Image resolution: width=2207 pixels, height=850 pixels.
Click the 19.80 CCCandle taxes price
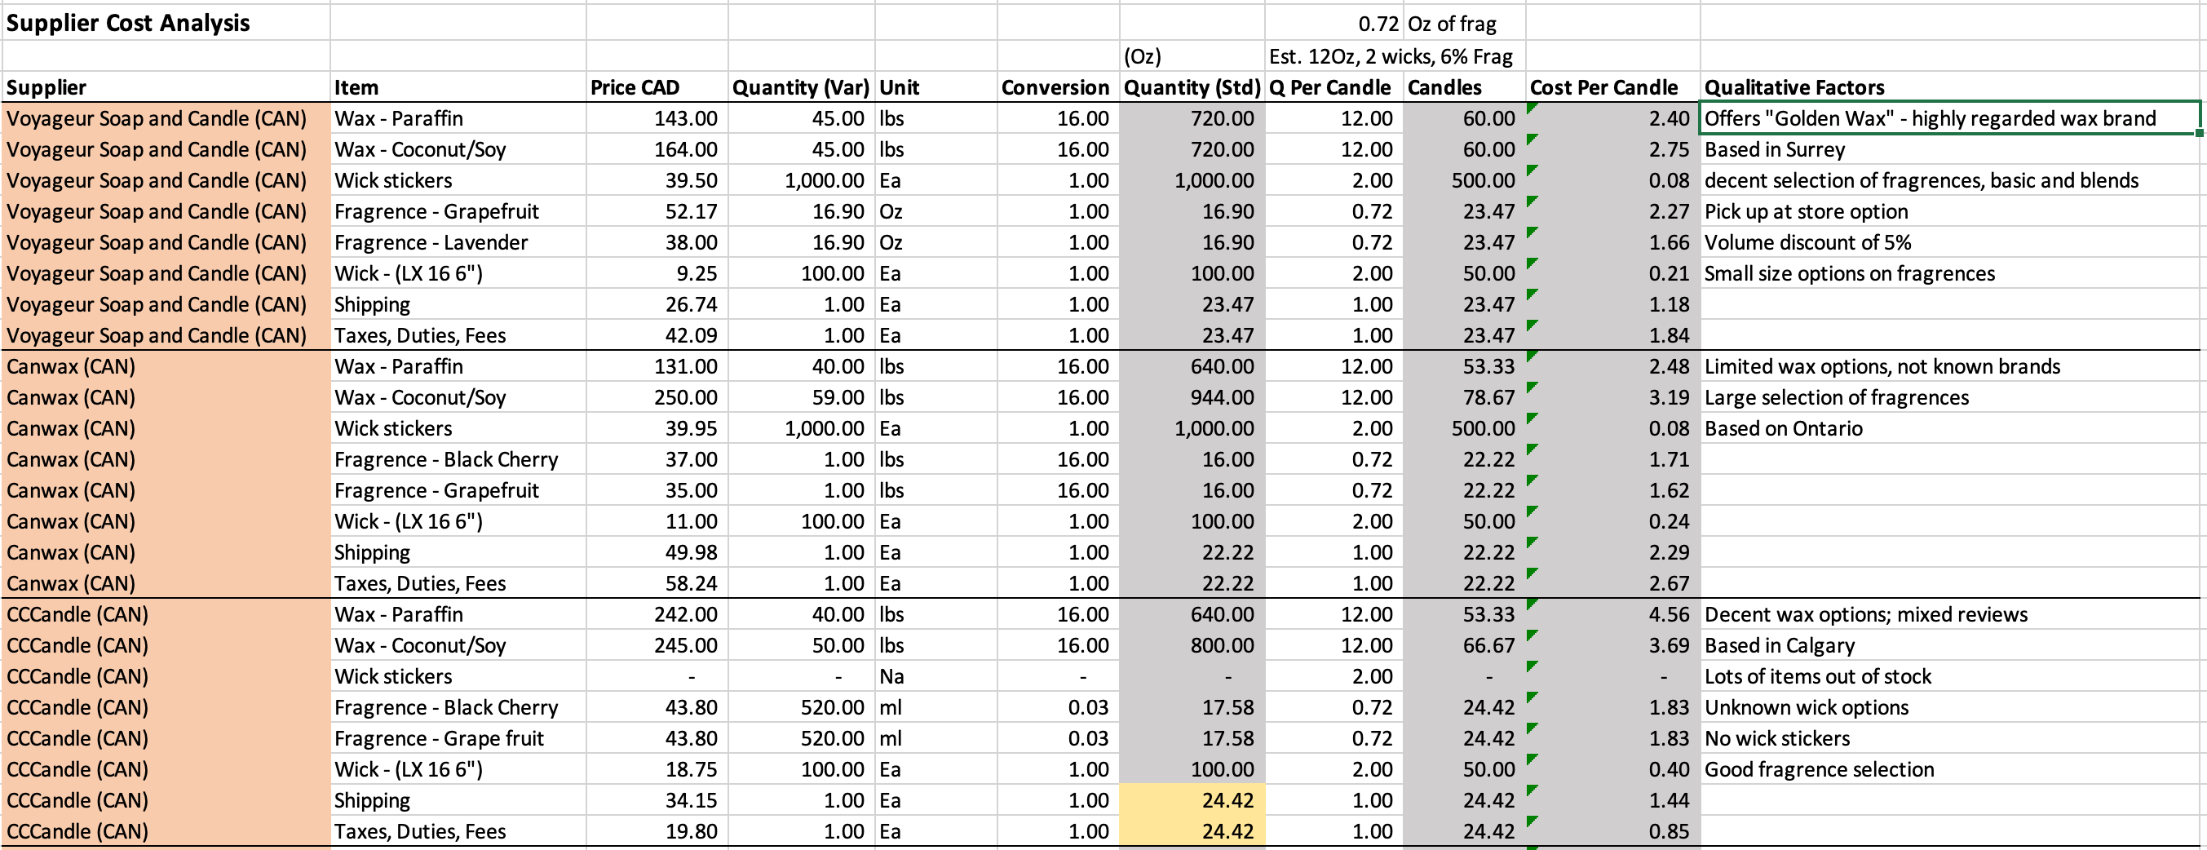tap(657, 831)
